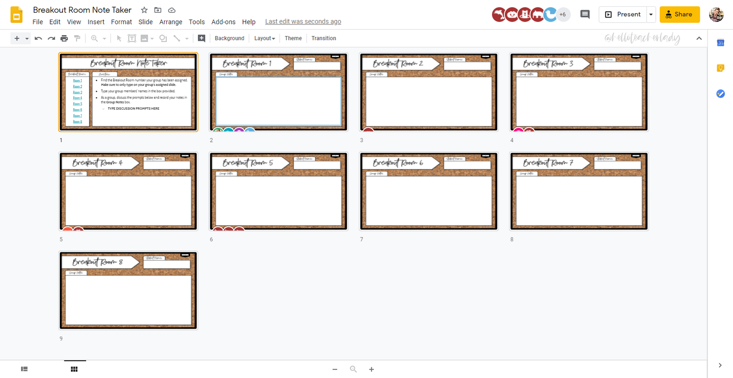Open Google Calendar in the side panel
The height and width of the screenshot is (378, 733).
pos(720,43)
